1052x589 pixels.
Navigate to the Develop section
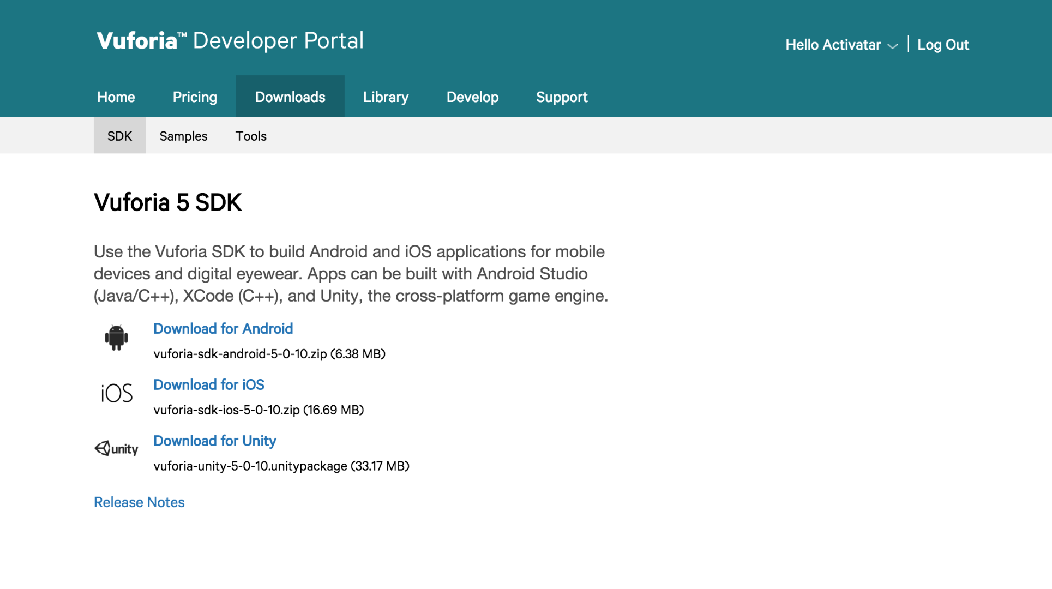[472, 97]
